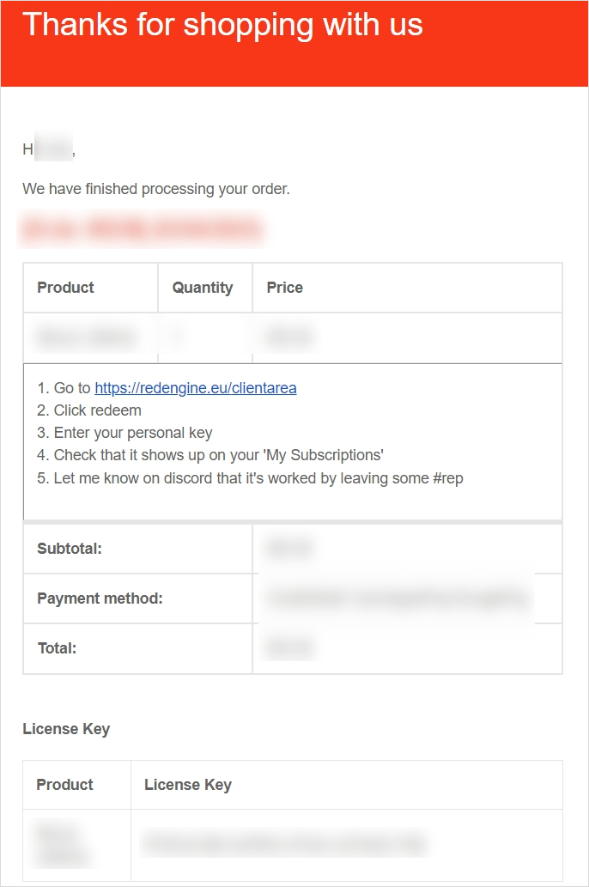Viewport: 589px width, 887px height.
Task: Select the blurred product name in order table
Action: [x=86, y=337]
